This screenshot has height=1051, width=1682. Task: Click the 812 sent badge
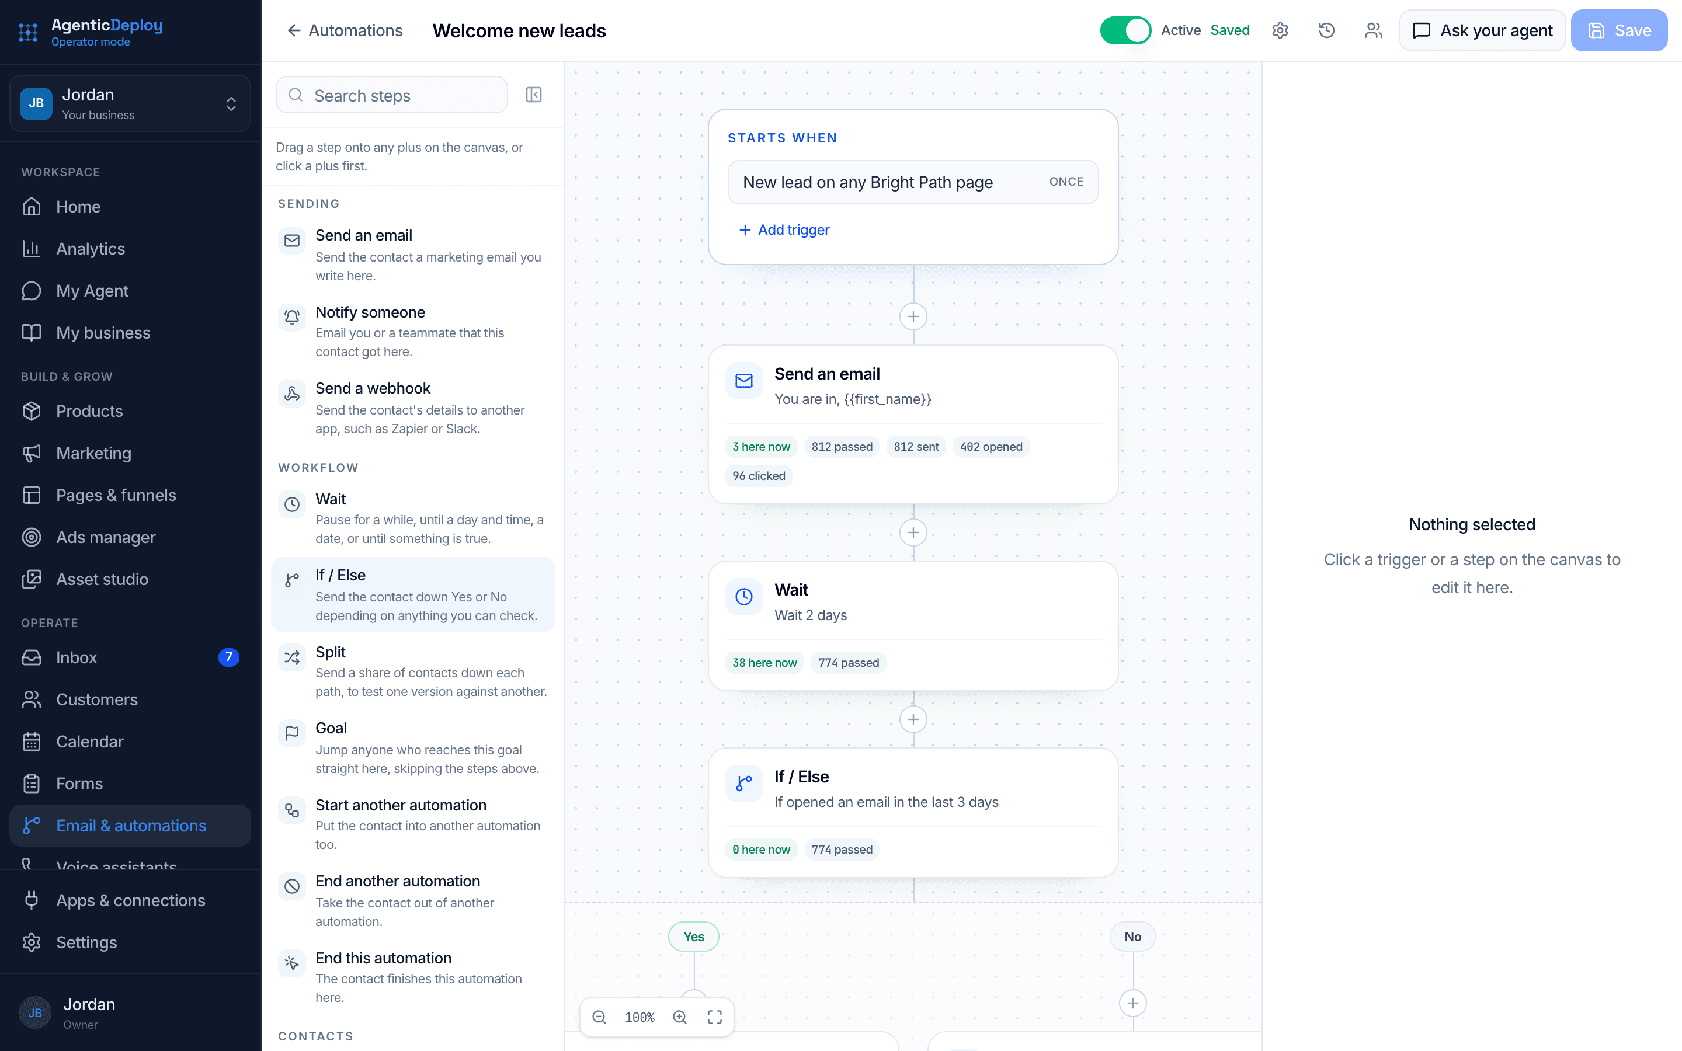click(916, 447)
